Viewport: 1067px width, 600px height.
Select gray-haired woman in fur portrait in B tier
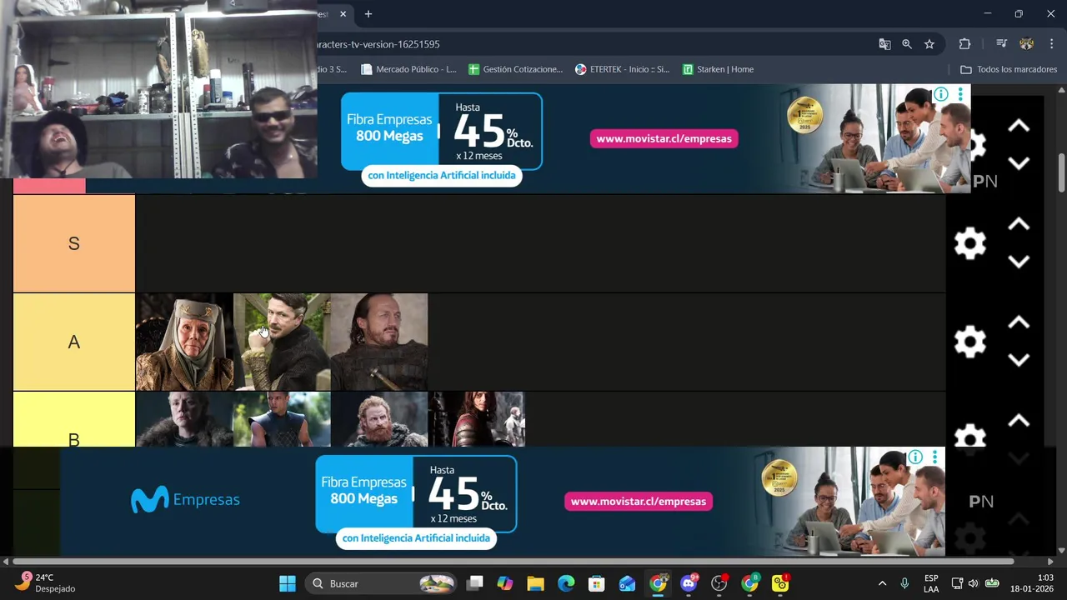[x=184, y=419]
